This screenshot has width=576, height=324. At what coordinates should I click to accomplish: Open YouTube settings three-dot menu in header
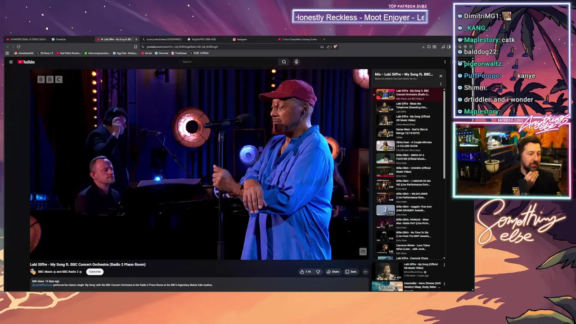click(445, 62)
